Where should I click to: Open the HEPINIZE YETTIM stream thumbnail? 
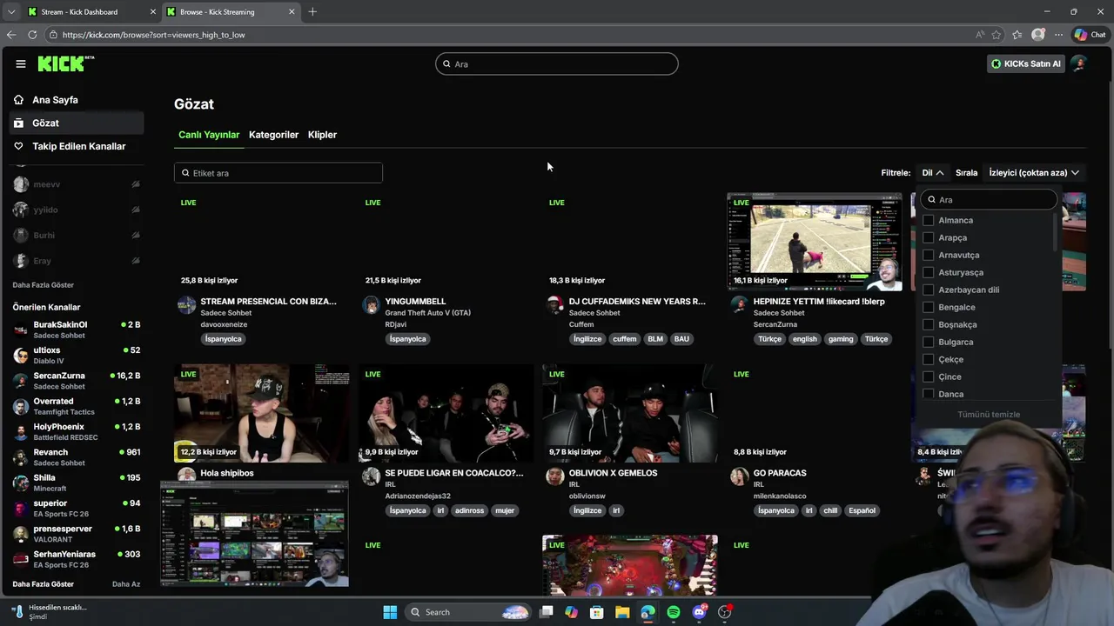pos(815,242)
